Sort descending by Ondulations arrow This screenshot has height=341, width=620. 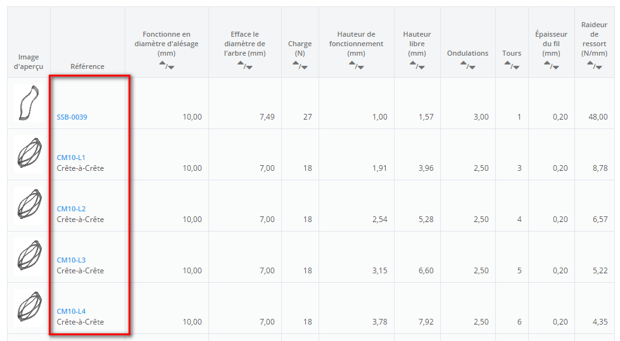(x=472, y=67)
